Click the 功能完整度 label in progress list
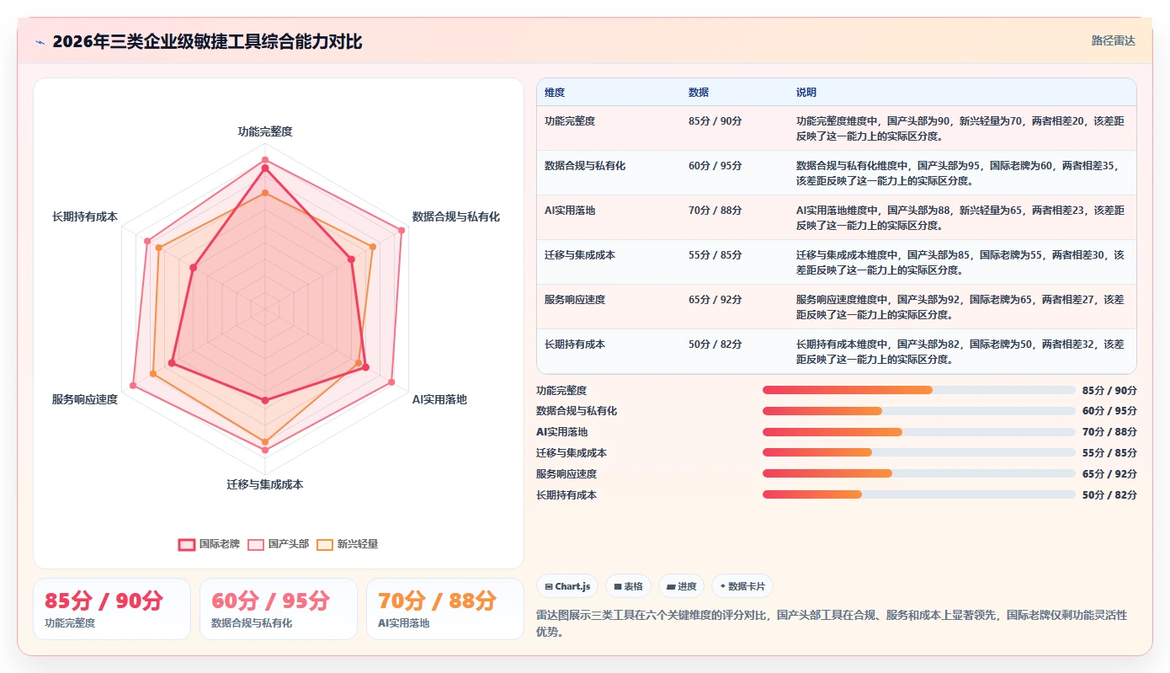 click(x=561, y=391)
